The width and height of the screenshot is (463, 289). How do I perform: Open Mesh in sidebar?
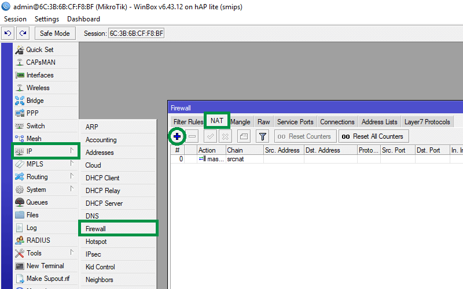(x=46, y=138)
